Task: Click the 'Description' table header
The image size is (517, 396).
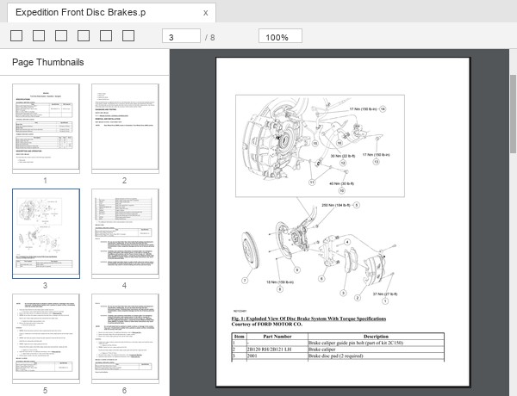Action: point(376,337)
